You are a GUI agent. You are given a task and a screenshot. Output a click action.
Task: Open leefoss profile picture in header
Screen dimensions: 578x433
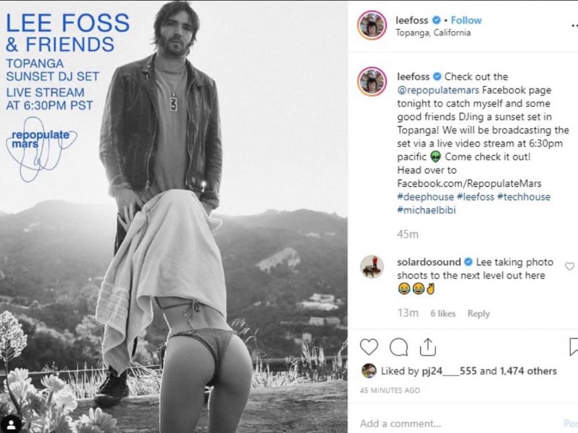(x=371, y=25)
